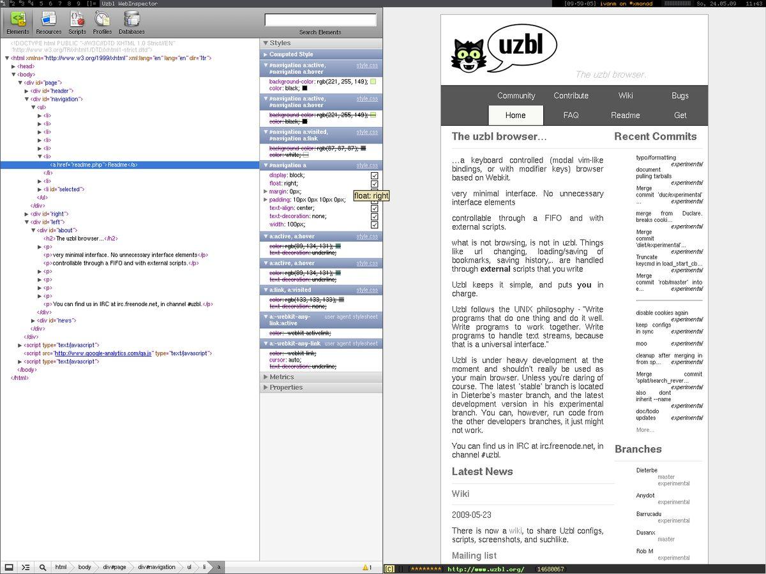Go to the Bugs navigation tab
This screenshot has height=574, width=766.
(x=680, y=96)
